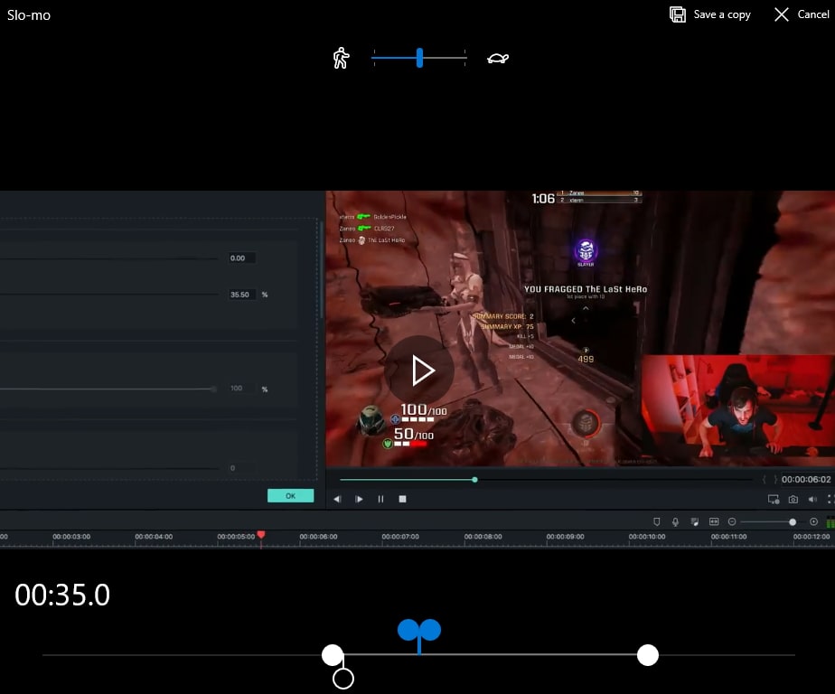
Task: Click the timeline zoom slider handle
Action: (x=793, y=522)
